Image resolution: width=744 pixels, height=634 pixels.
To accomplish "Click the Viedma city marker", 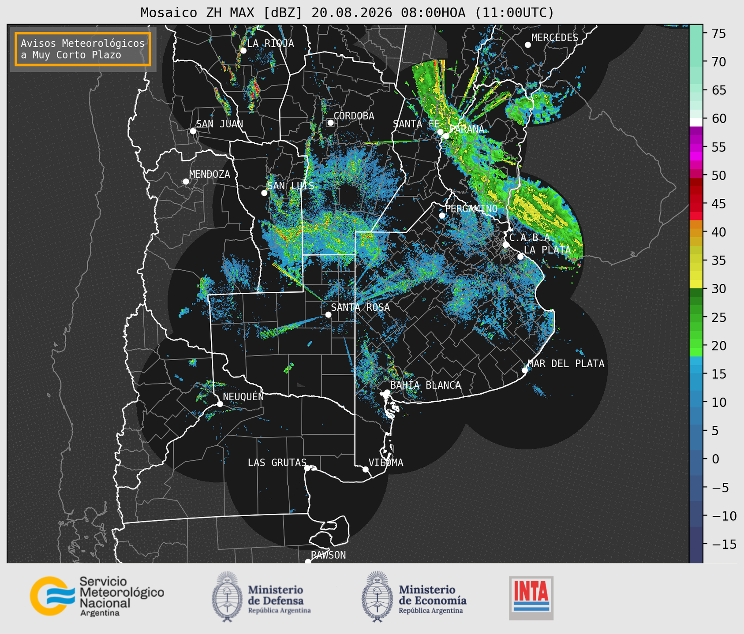I will tap(365, 469).
